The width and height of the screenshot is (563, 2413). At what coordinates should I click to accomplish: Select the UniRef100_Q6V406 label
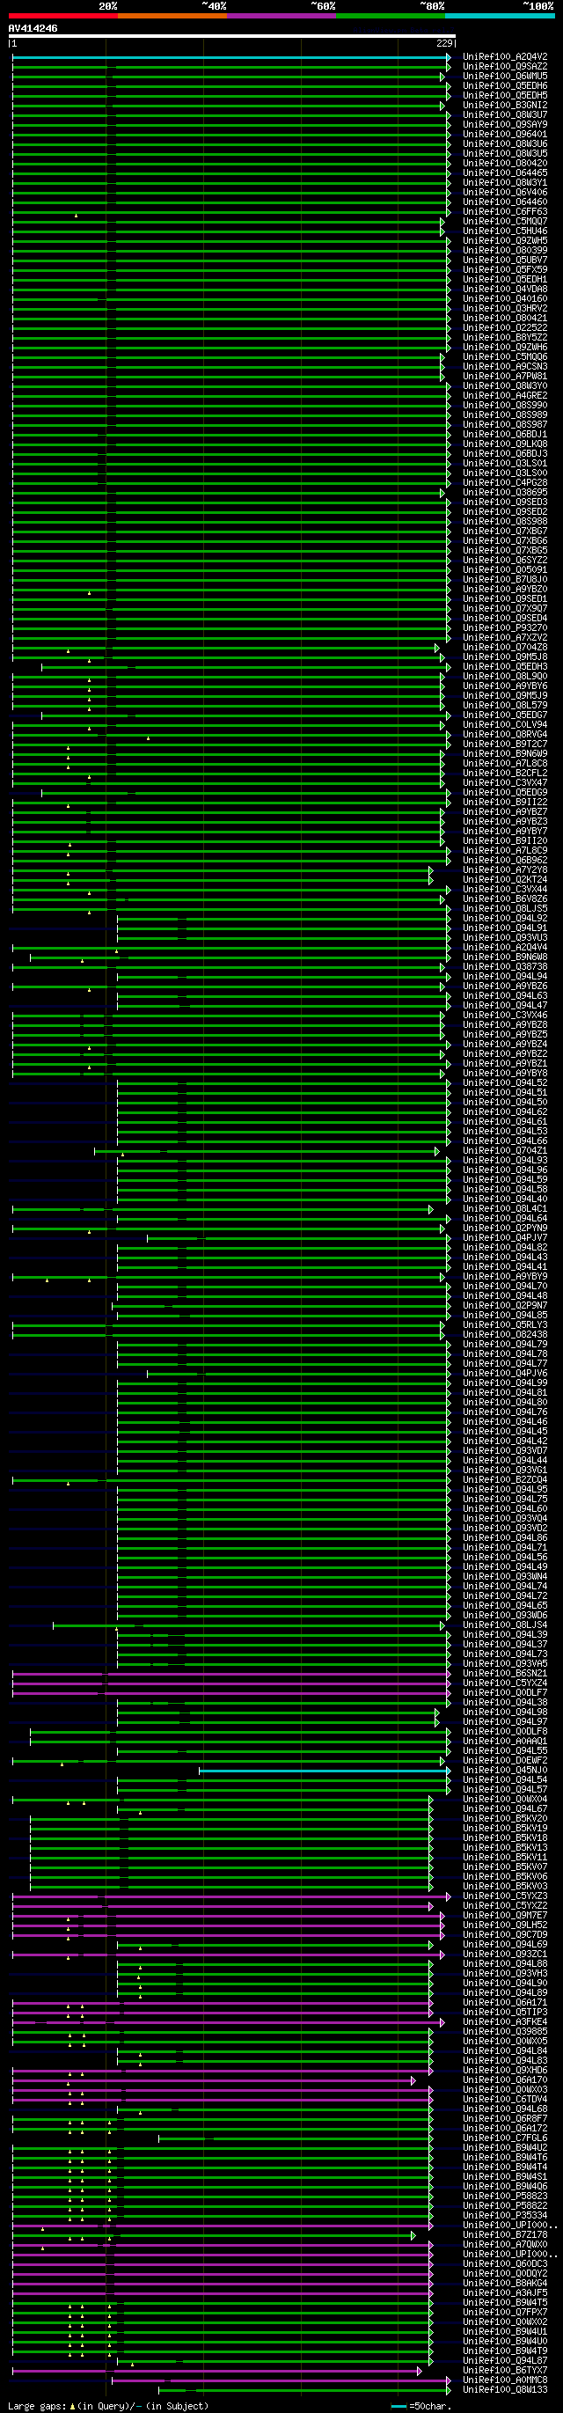point(505,193)
